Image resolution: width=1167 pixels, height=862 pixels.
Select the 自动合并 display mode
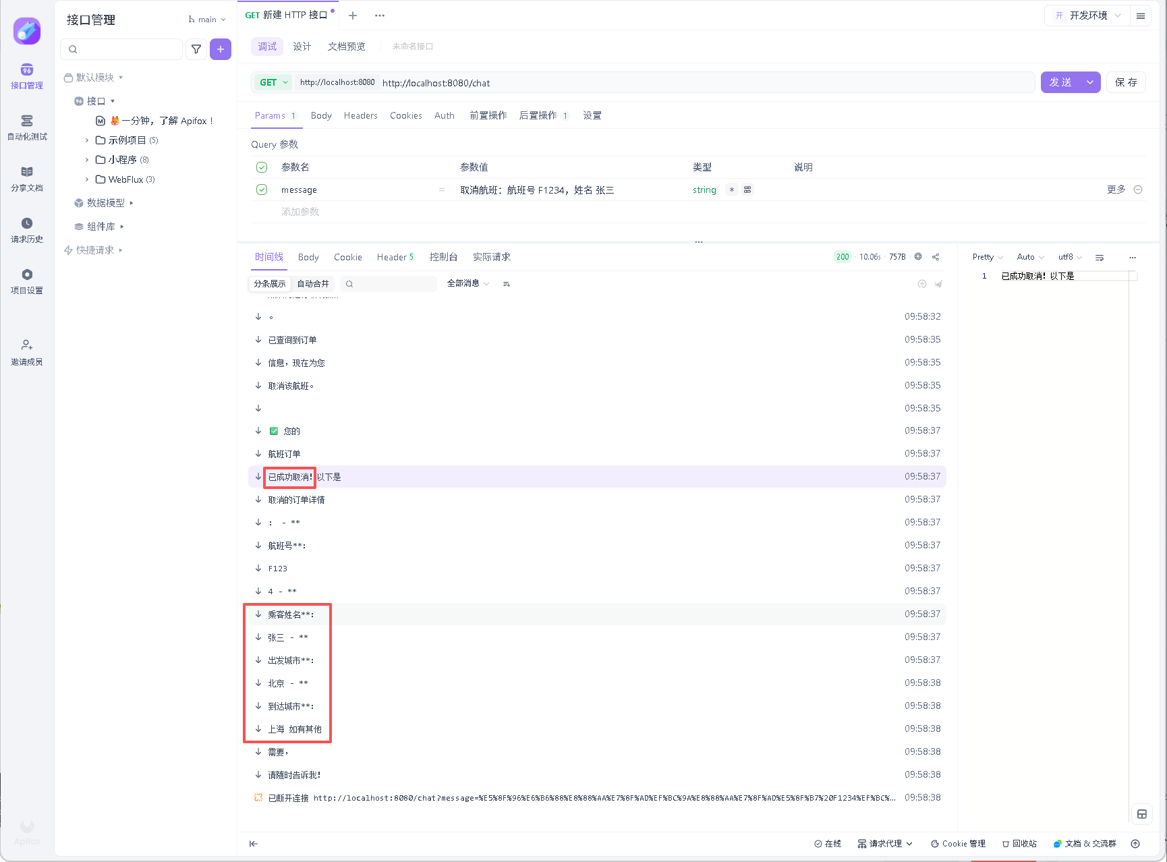(313, 284)
